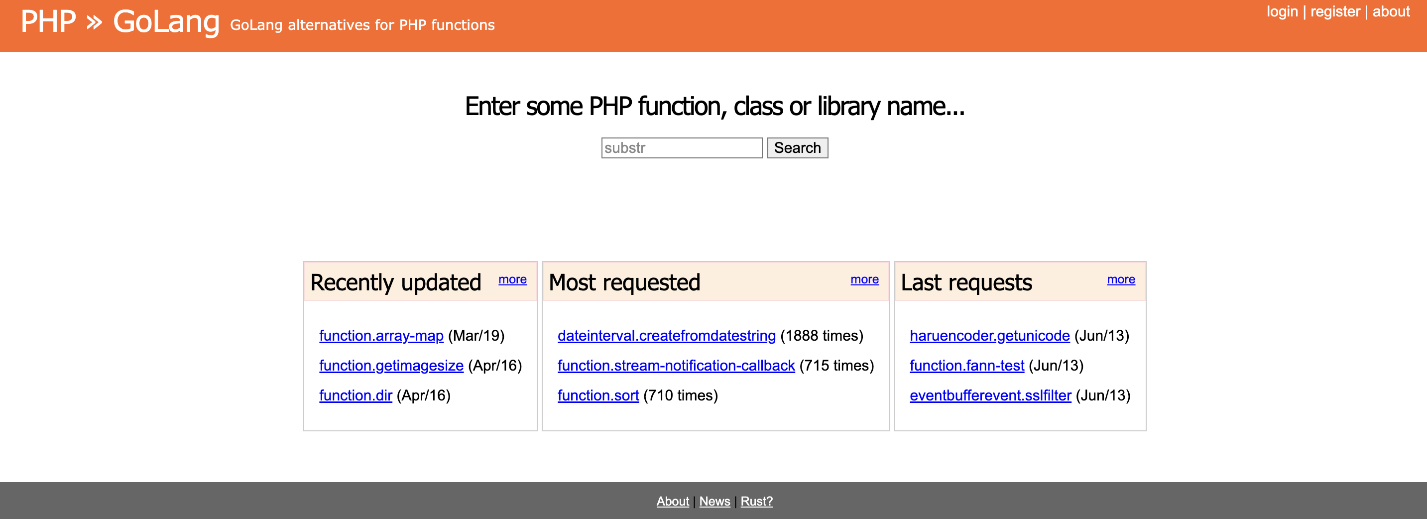Viewport: 1427px width, 519px height.
Task: Open the login link in header
Action: [1282, 11]
